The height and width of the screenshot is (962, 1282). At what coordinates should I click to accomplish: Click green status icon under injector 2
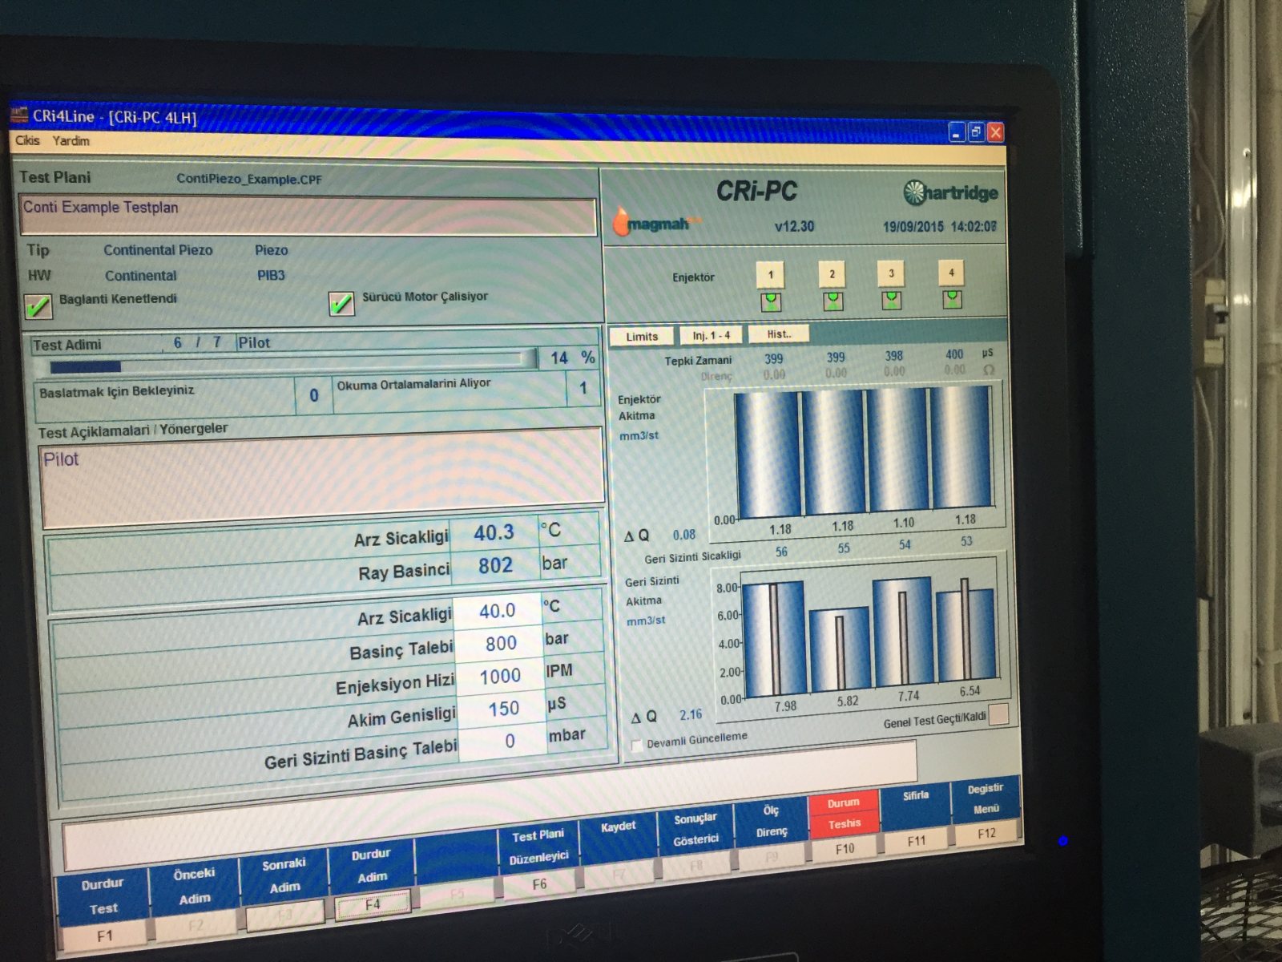[832, 301]
